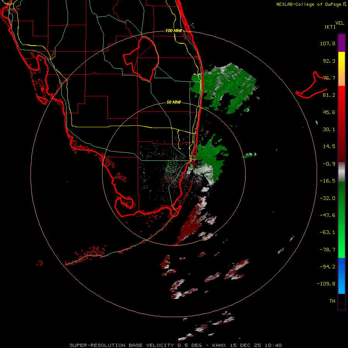This screenshot has width=348, height=348.
Task: Click the Super-Resolution Base Velocity caption text
Action: 176,345
